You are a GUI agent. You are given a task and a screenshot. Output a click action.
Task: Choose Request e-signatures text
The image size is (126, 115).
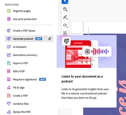25,79
